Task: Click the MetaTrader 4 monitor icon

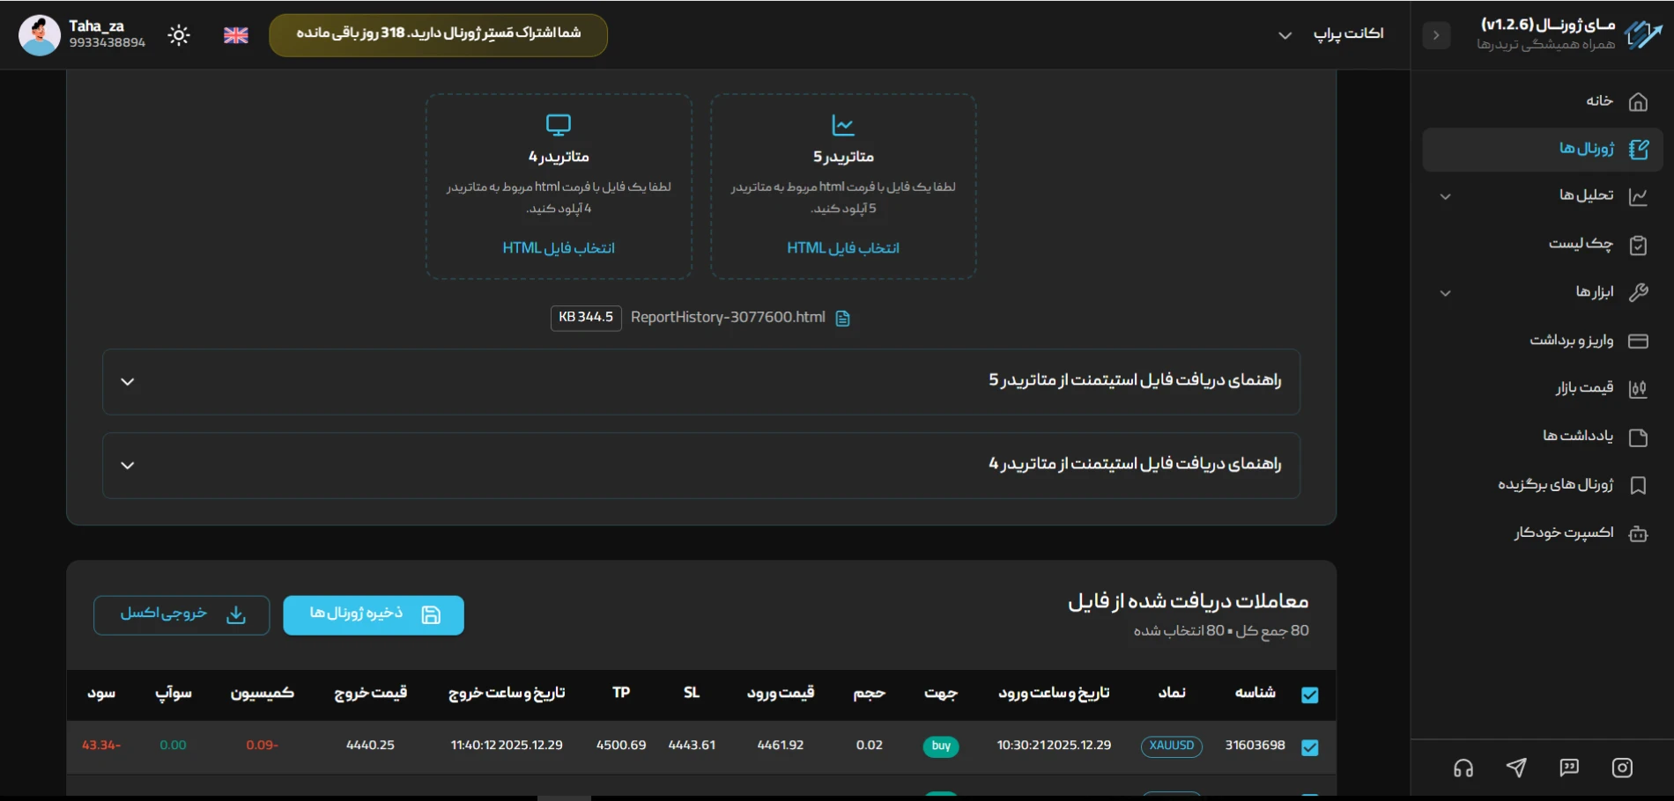Action: click(559, 125)
